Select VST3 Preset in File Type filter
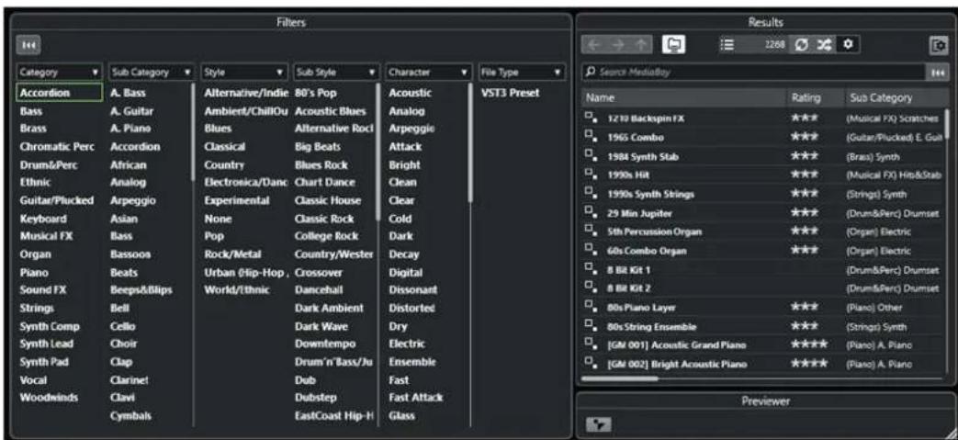Screen dimensions: 958x440 510,93
